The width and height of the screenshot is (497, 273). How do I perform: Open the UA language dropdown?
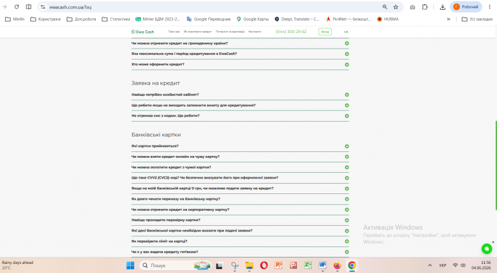point(347,32)
